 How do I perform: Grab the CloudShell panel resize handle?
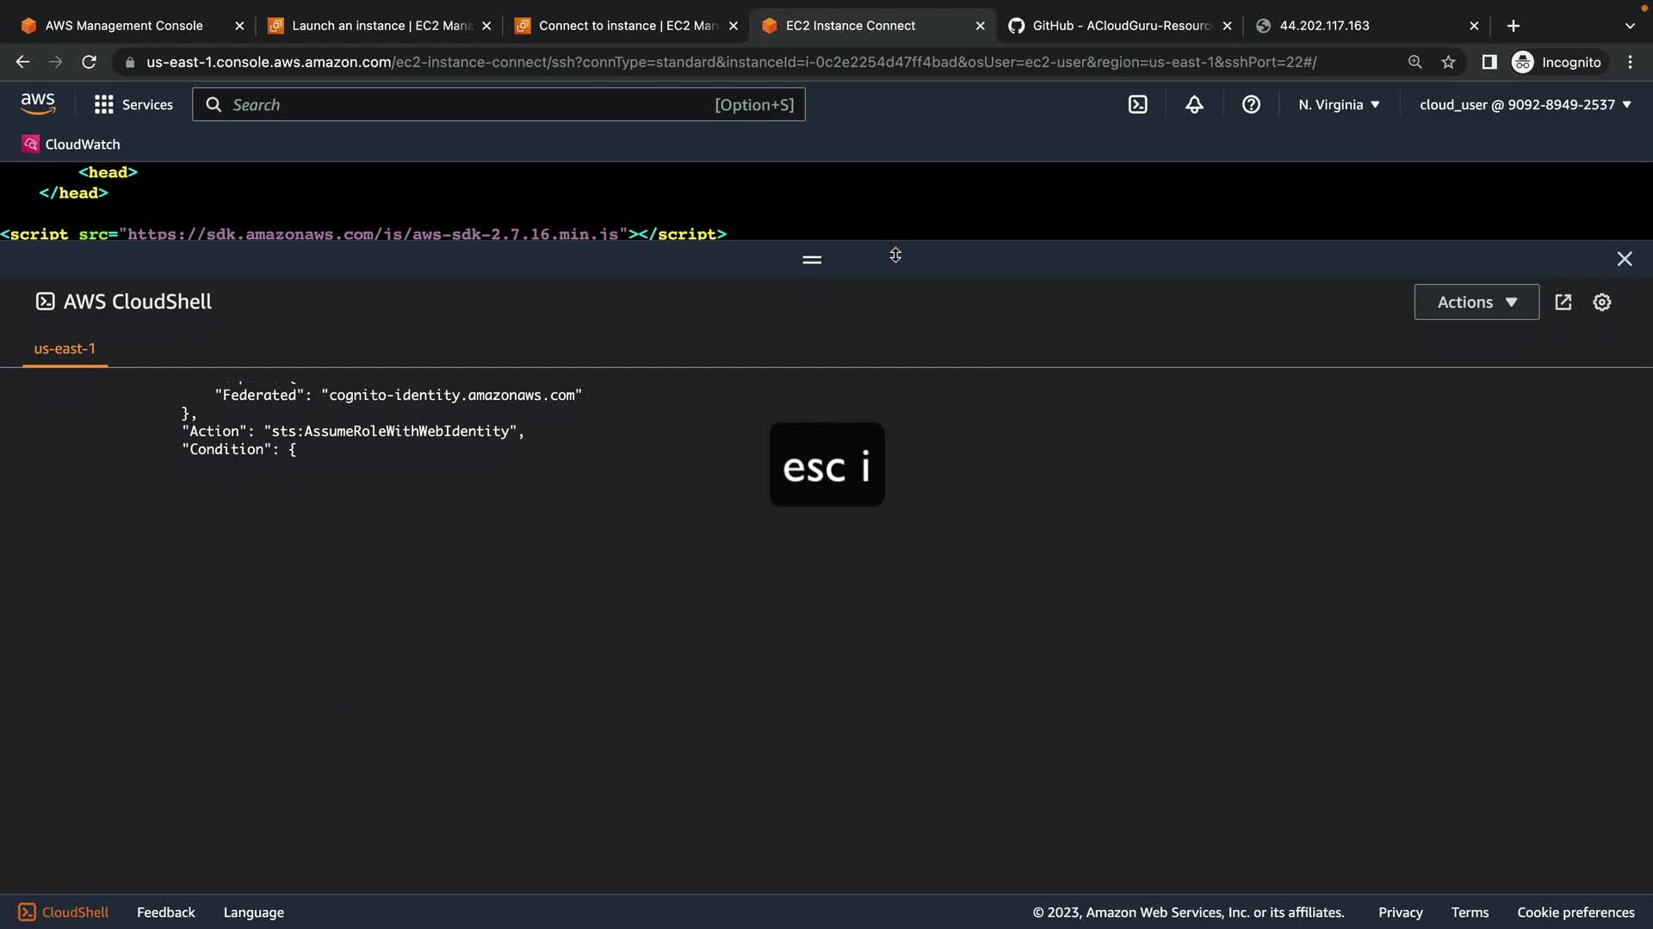(811, 259)
